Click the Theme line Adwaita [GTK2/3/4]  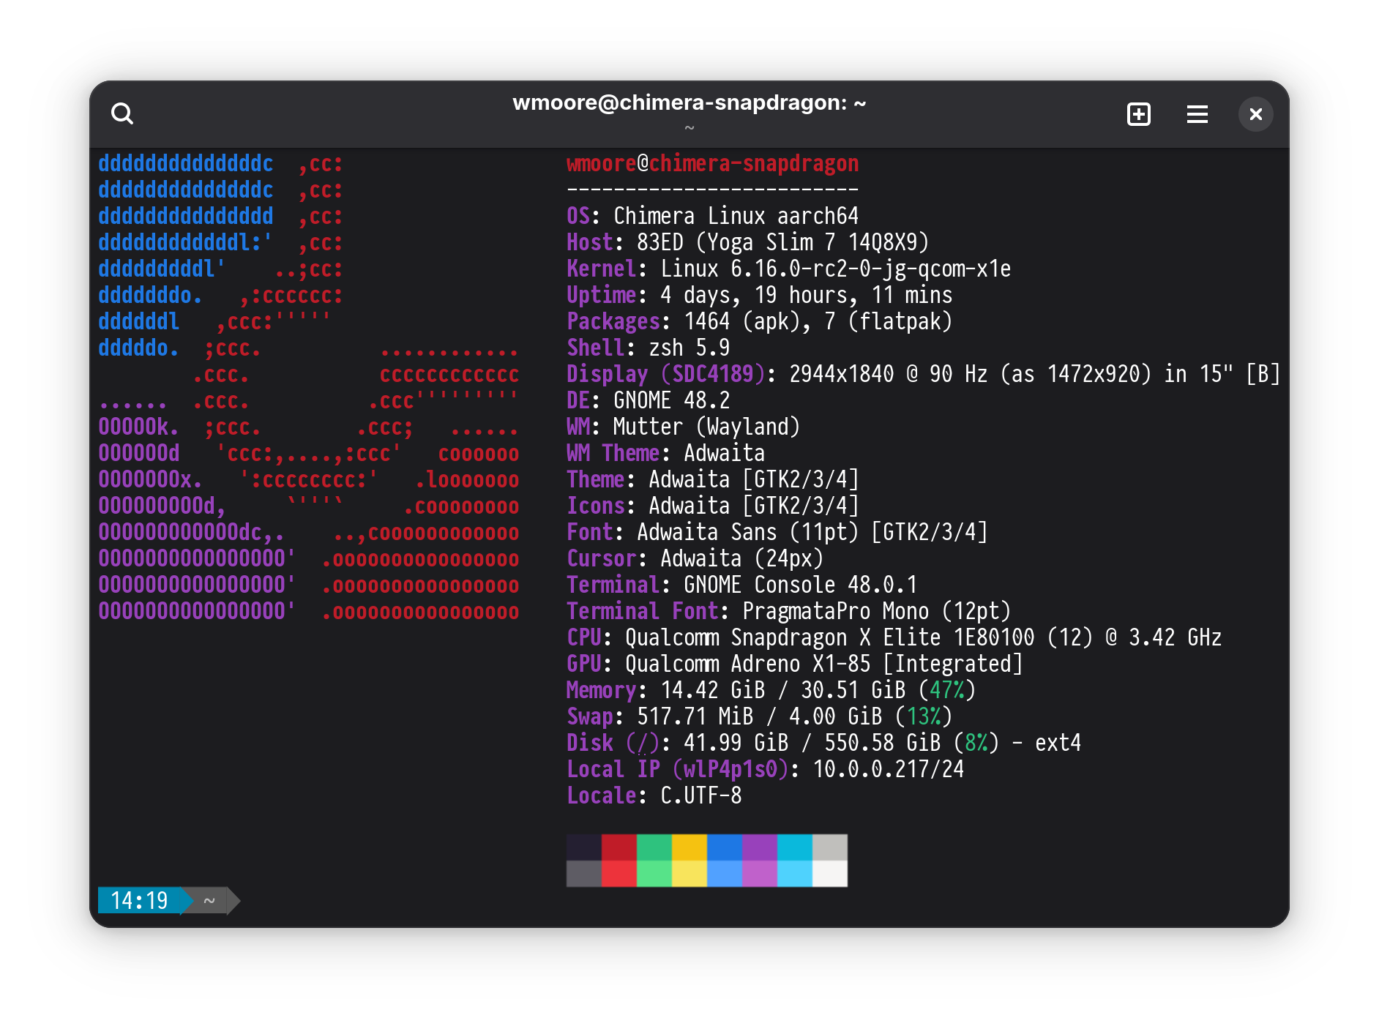[712, 479]
